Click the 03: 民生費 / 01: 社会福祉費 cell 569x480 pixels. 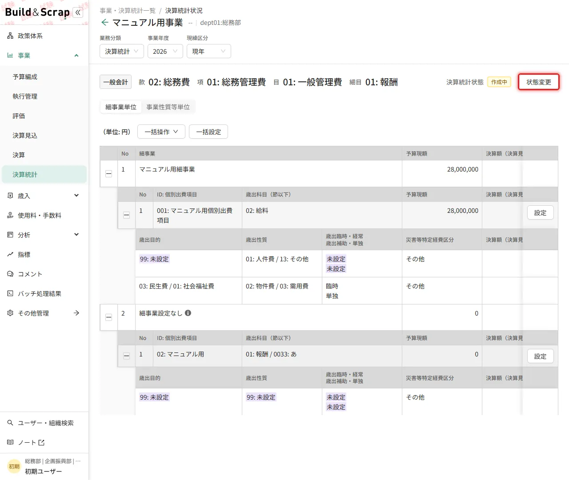point(188,291)
